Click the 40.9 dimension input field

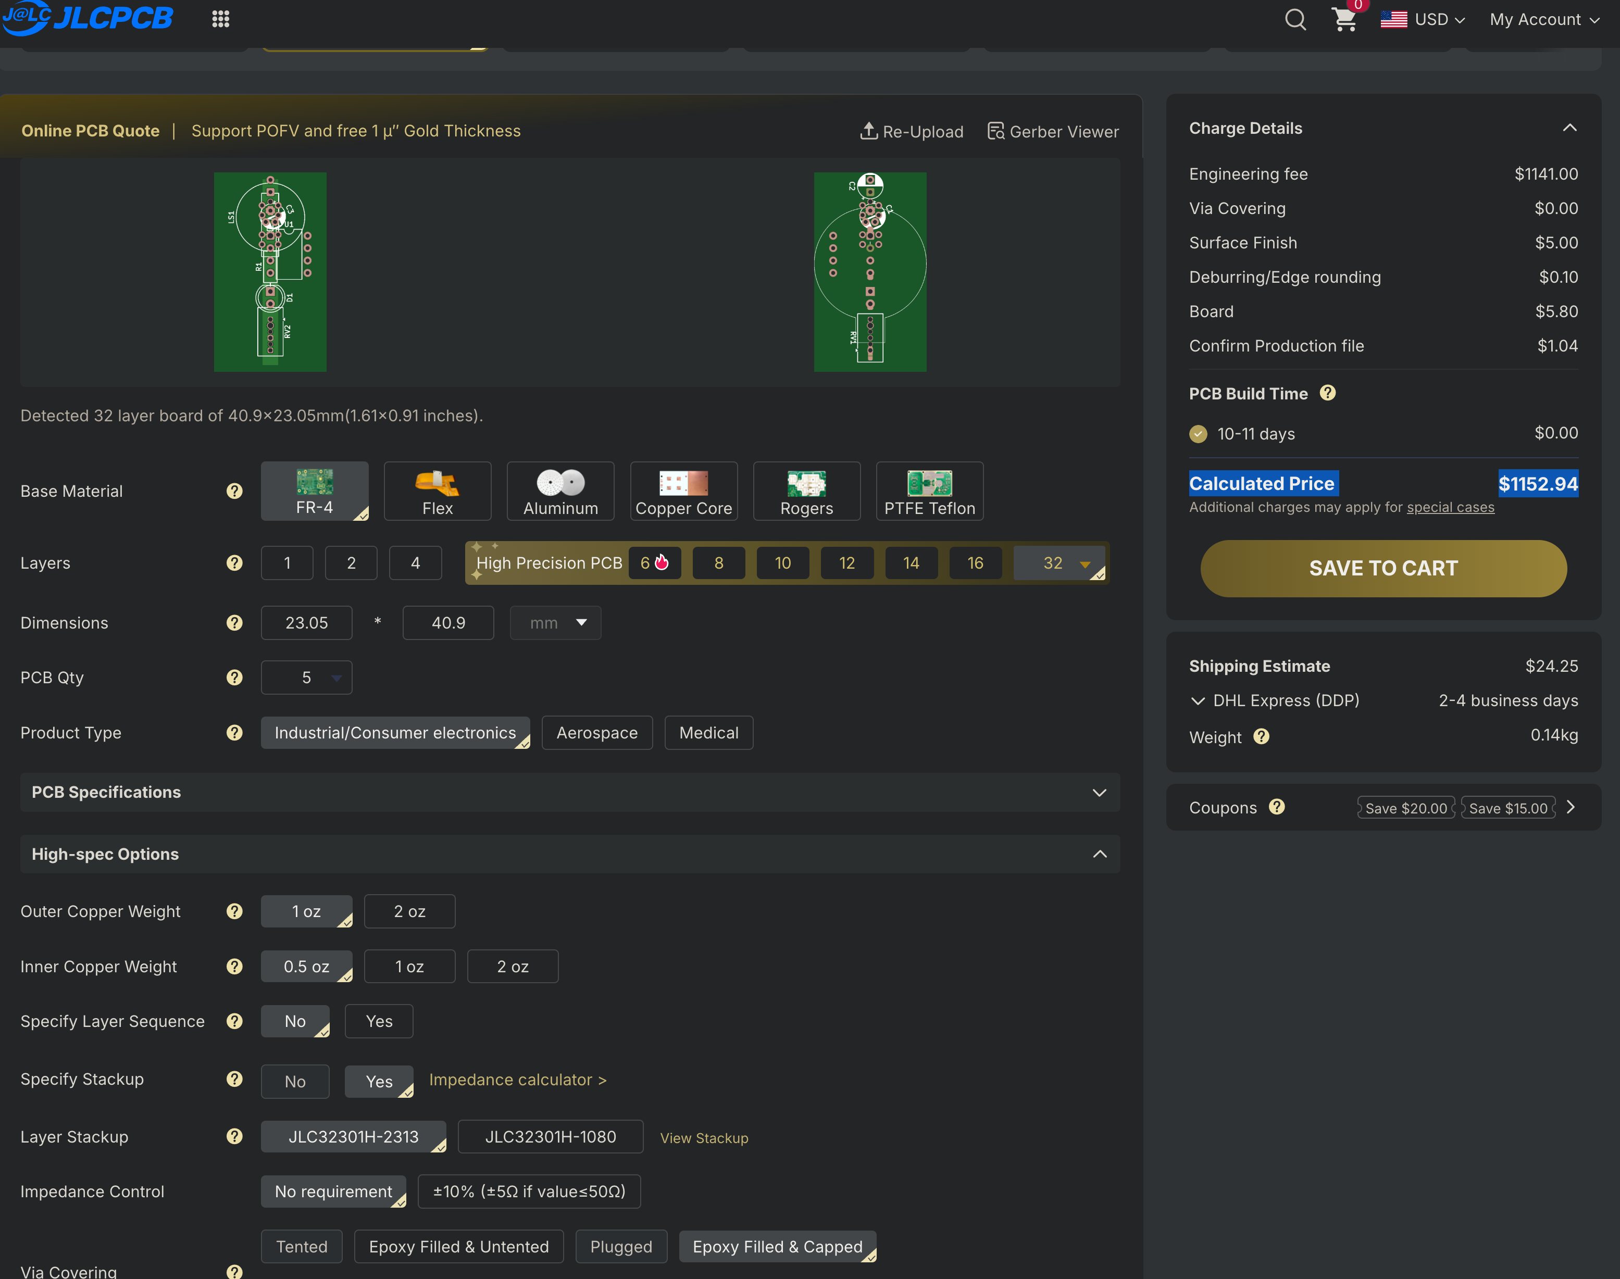[x=448, y=622]
